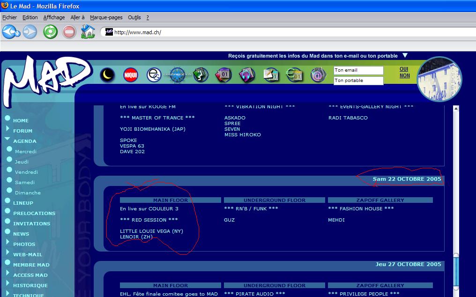Go to the LINEUP page
This screenshot has height=297, width=476.
pos(23,203)
